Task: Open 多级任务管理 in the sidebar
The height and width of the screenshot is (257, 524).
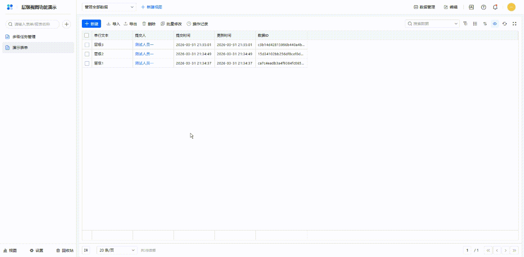Action: coord(24,37)
